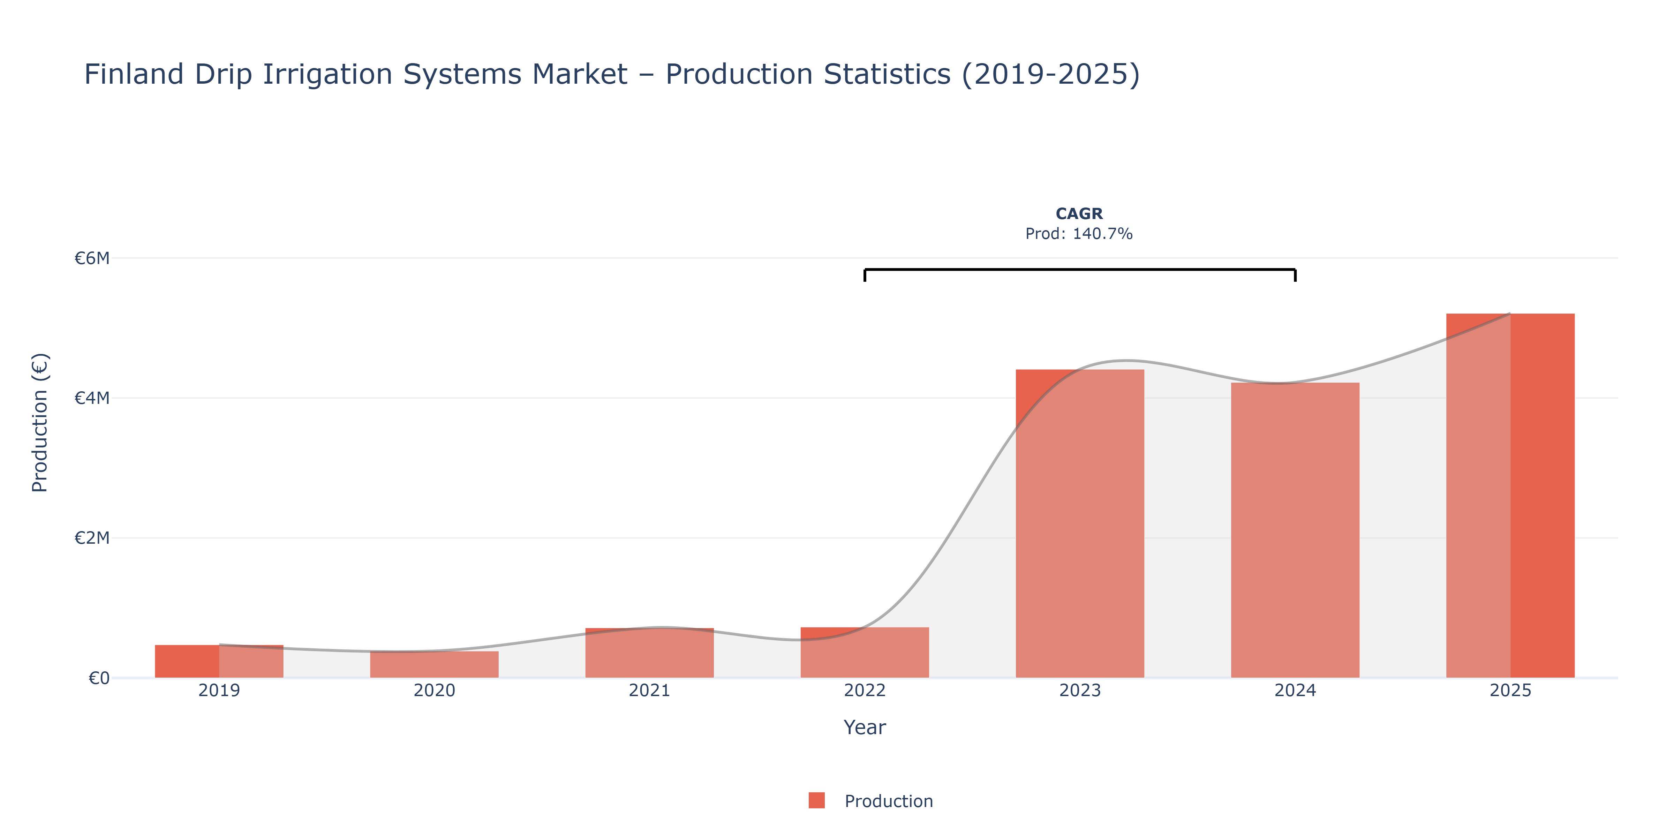This screenshot has height=837, width=1674.
Task: Click the 2024 production bar
Action: pos(1295,530)
